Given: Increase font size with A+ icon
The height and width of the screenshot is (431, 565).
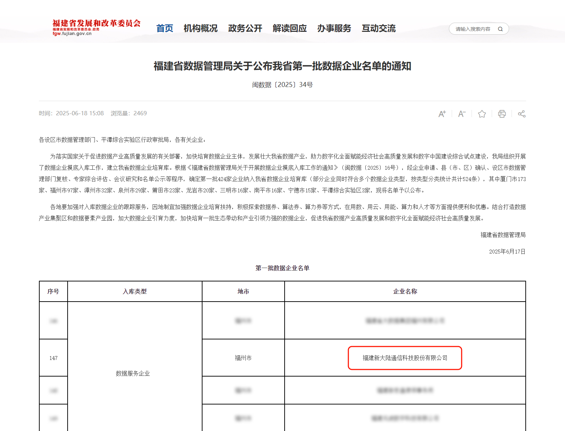Looking at the screenshot, I should [x=442, y=114].
